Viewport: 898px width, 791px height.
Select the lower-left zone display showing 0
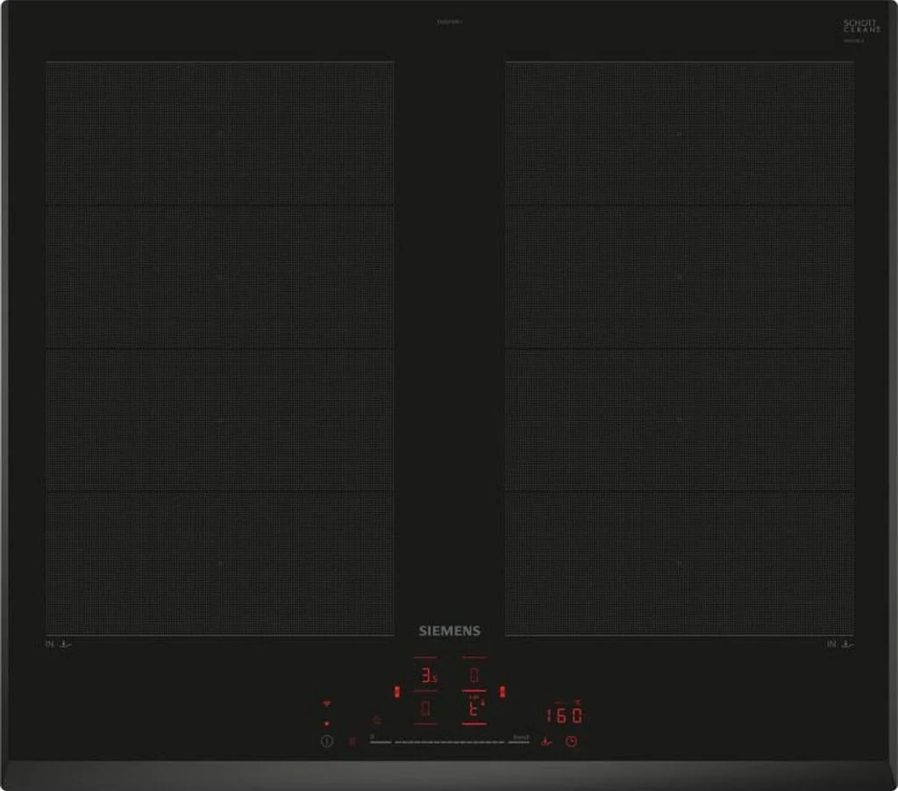tap(426, 709)
